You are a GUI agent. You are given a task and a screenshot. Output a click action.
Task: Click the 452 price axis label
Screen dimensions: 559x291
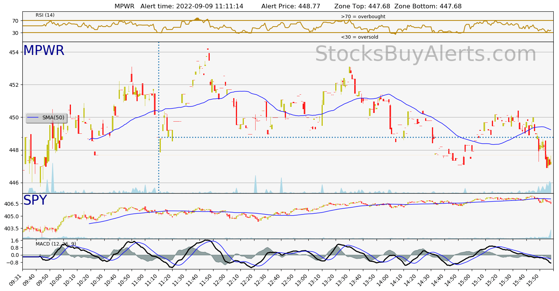[14, 85]
